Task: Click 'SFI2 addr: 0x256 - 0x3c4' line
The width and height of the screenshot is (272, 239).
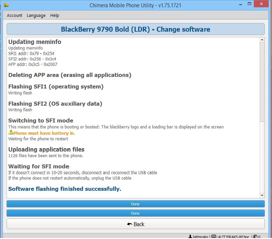Action: coord(32,59)
